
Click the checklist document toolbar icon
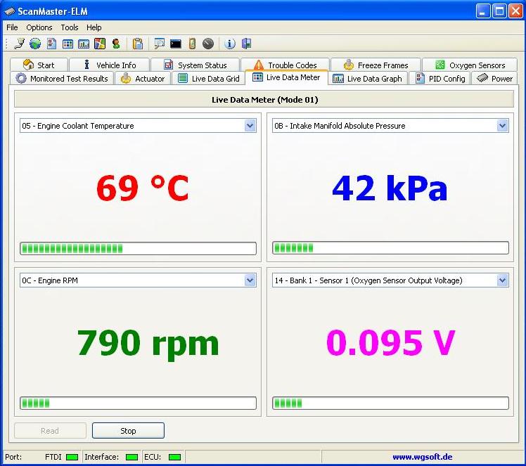pos(51,44)
